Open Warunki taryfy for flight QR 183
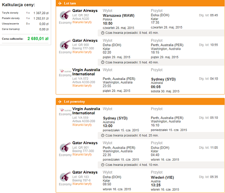The width and height of the screenshot is (225, 193). [82, 184]
